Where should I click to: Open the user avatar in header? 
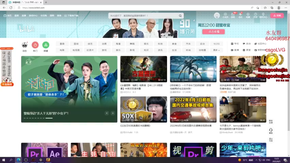(x=217, y=16)
